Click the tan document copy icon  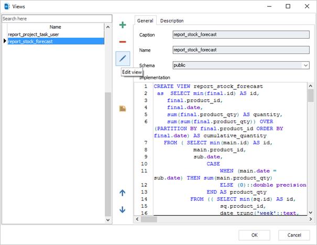(x=123, y=109)
